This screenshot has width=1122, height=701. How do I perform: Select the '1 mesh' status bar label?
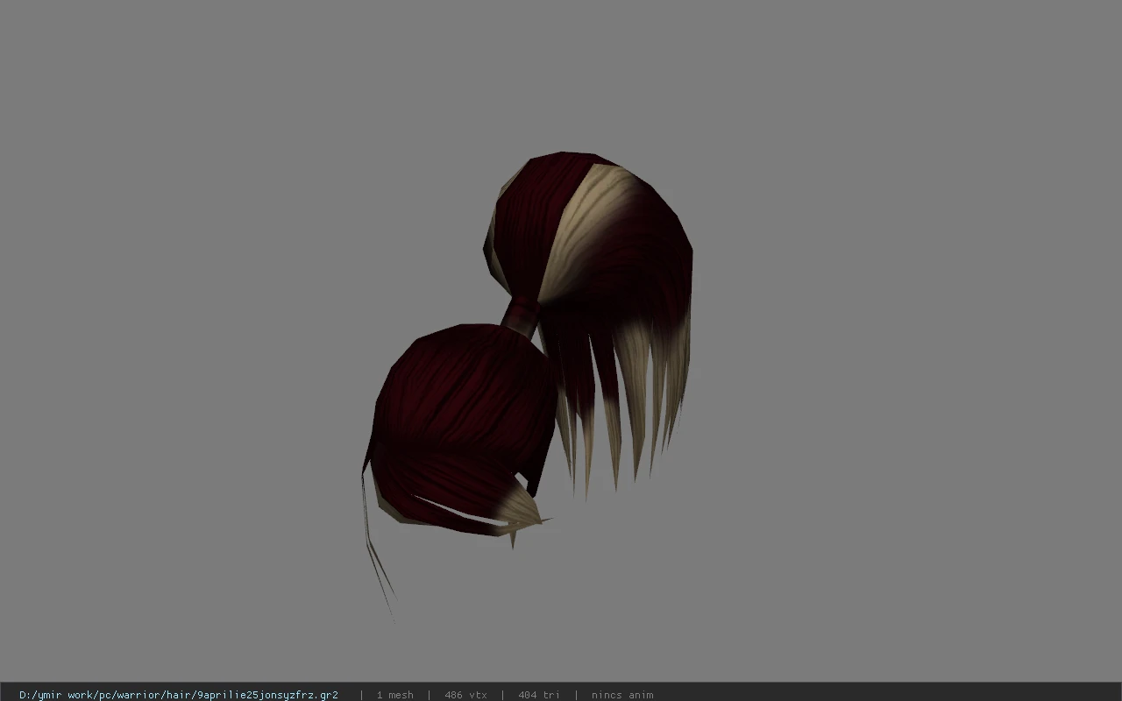(394, 695)
